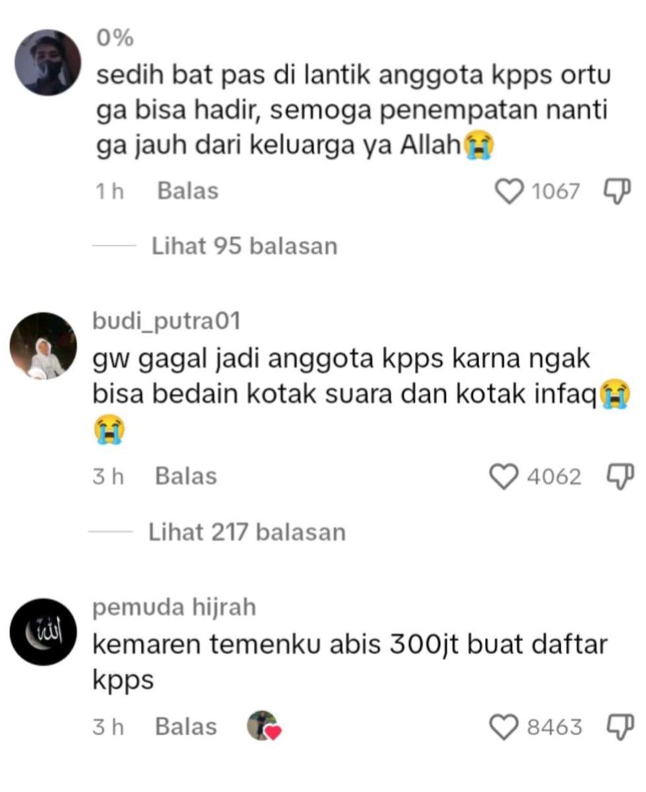Tap creator-liked avatar badge beside Balas

click(x=264, y=726)
